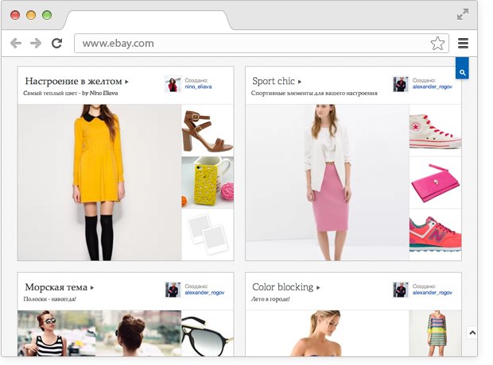The image size is (493, 365).
Task: View the coral New Balance sneaker item
Action: pyautogui.click(x=436, y=234)
